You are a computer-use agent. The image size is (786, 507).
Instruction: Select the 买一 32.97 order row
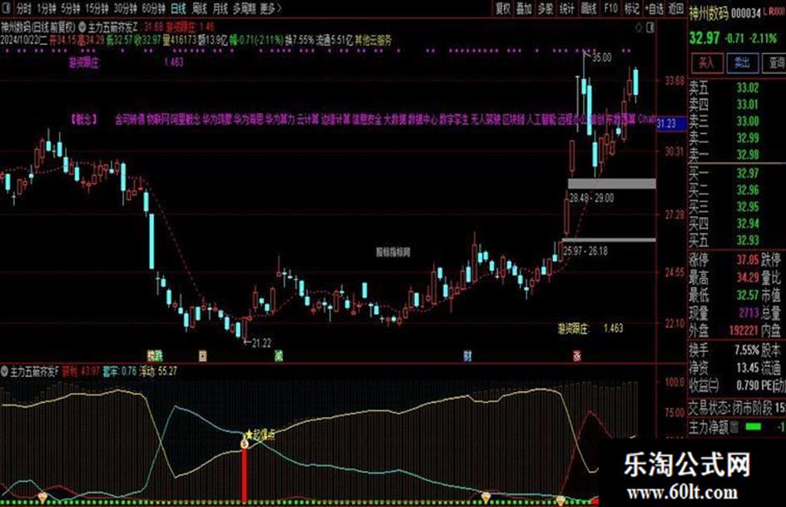click(x=736, y=174)
